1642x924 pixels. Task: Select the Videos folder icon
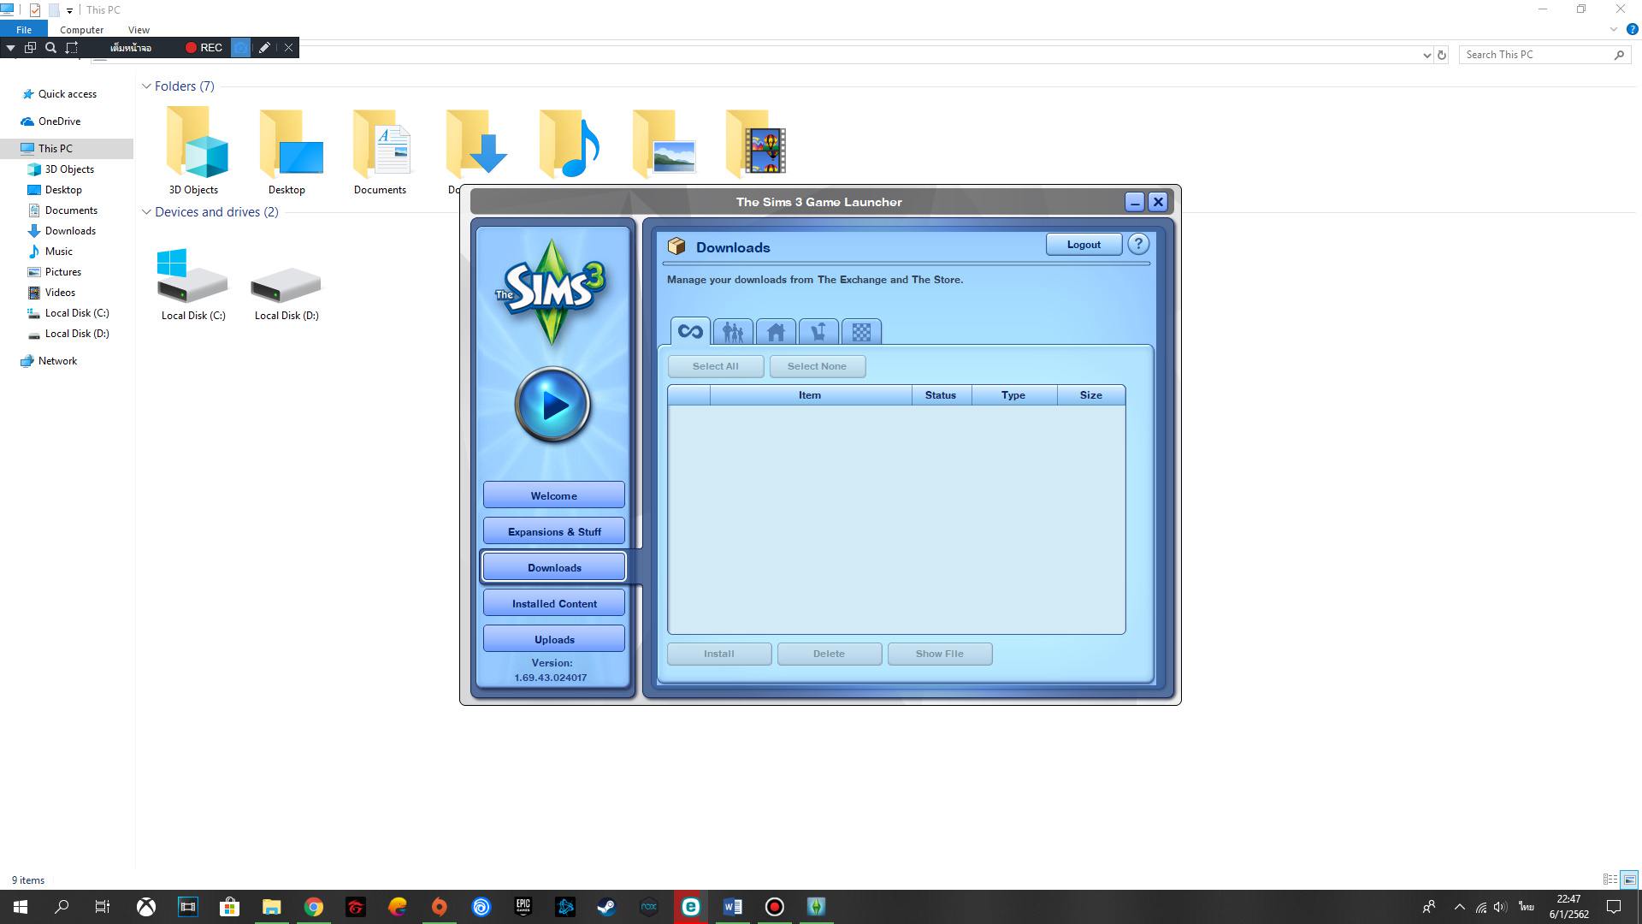[755, 144]
